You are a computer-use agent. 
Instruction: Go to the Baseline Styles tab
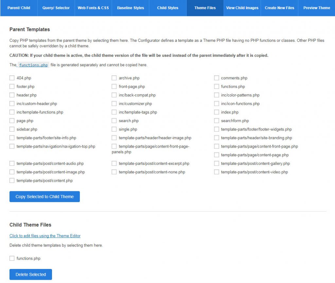click(131, 8)
